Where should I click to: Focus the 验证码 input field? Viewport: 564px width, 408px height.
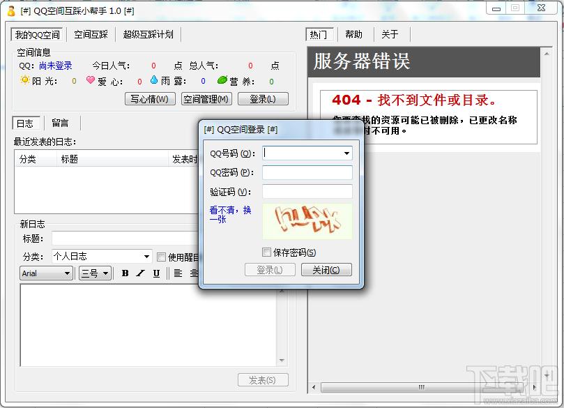pos(307,191)
